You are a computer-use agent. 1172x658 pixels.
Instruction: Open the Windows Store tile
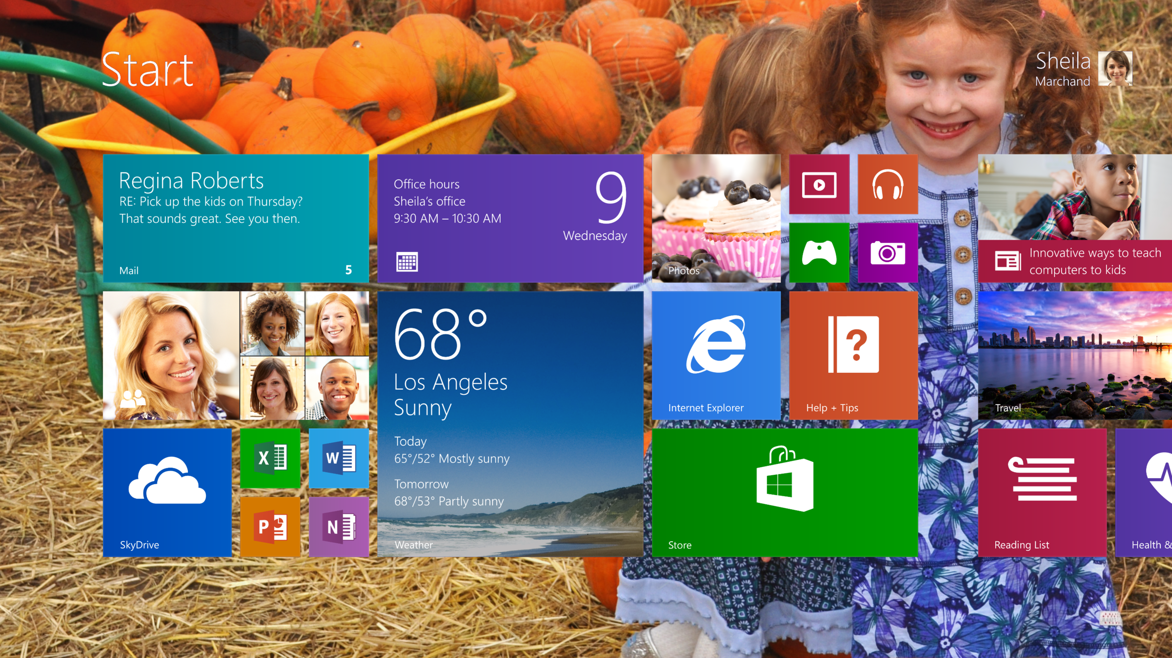point(784,492)
